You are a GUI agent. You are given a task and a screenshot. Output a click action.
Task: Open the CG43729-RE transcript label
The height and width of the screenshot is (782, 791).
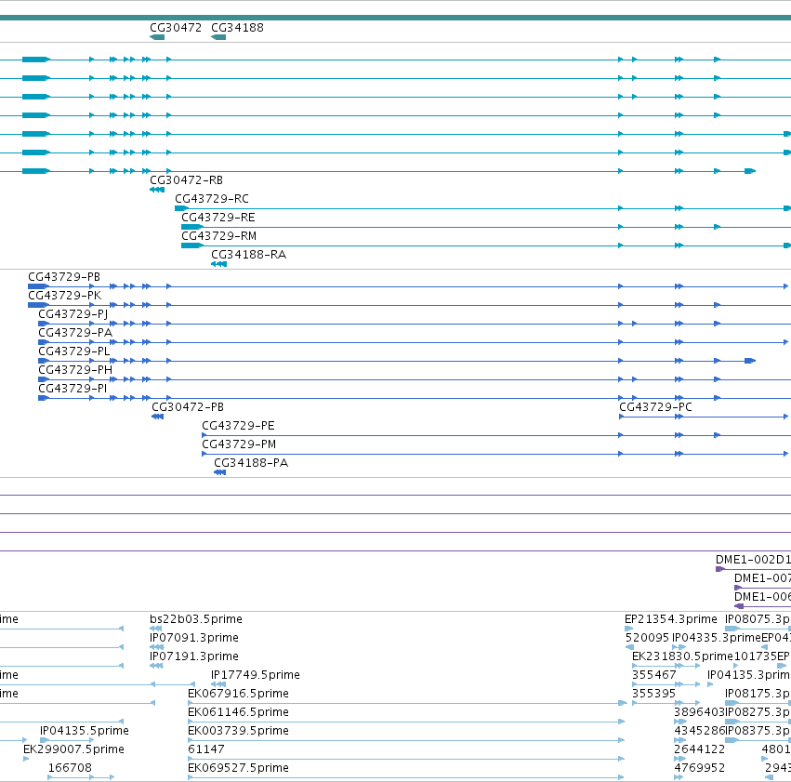coord(218,218)
